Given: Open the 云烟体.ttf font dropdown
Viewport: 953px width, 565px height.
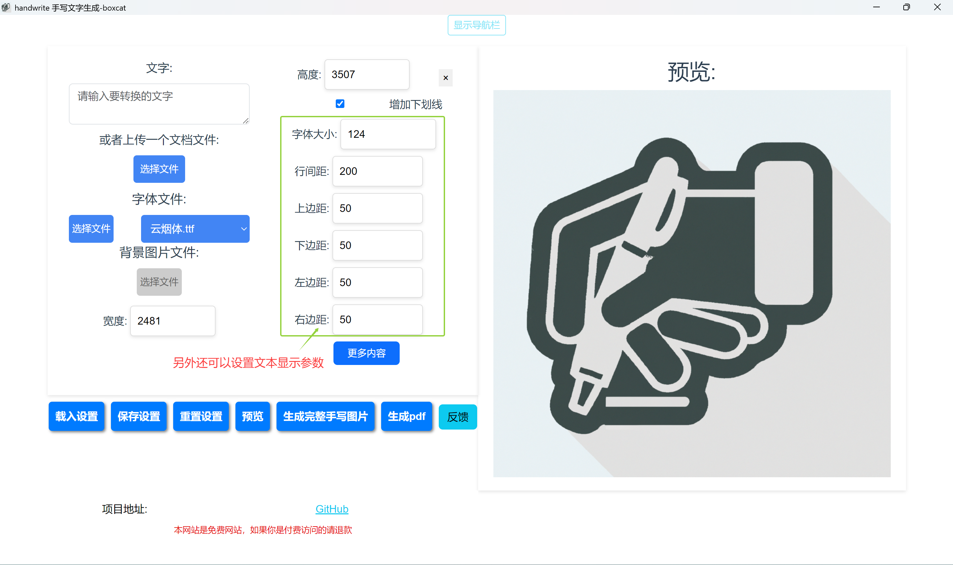Looking at the screenshot, I should pos(195,229).
